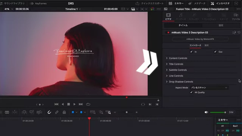Open the Timeline 1 dropdown

pyautogui.click(x=73, y=9)
